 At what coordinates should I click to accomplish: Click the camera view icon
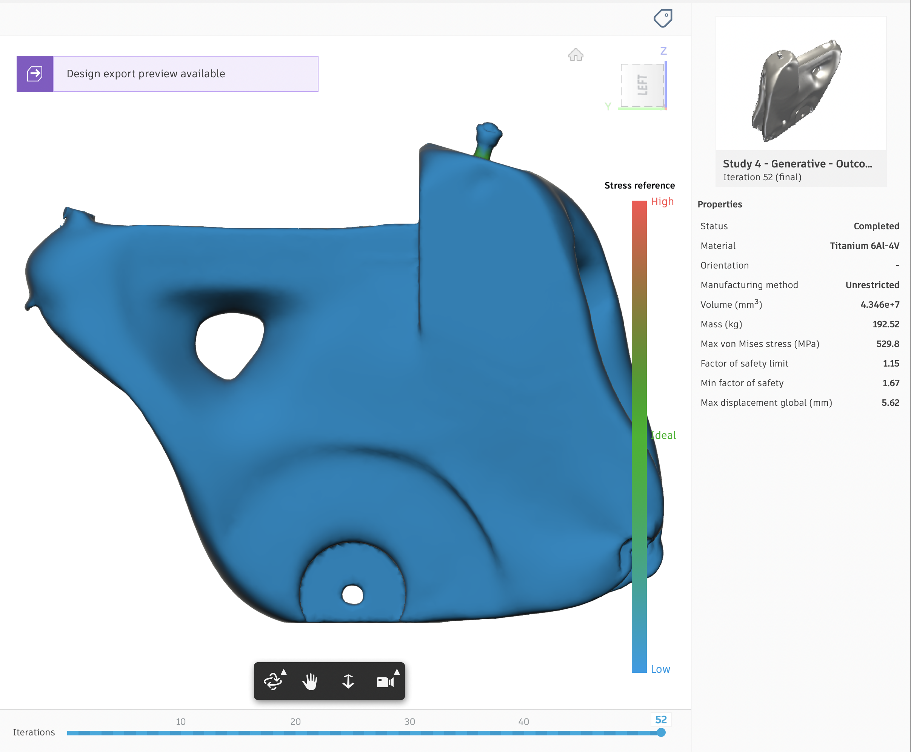[385, 682]
